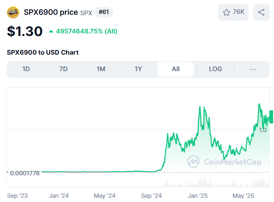Click the Sep '24 date on x-axis
Screen dimensions: 274x202
point(152,196)
